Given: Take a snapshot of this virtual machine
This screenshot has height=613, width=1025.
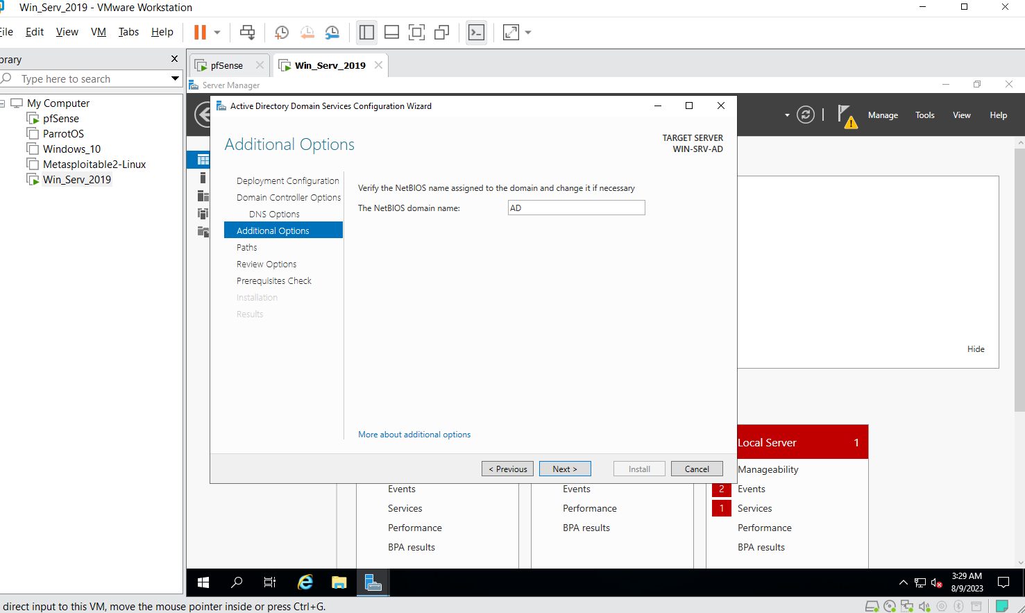Looking at the screenshot, I should coord(281,32).
